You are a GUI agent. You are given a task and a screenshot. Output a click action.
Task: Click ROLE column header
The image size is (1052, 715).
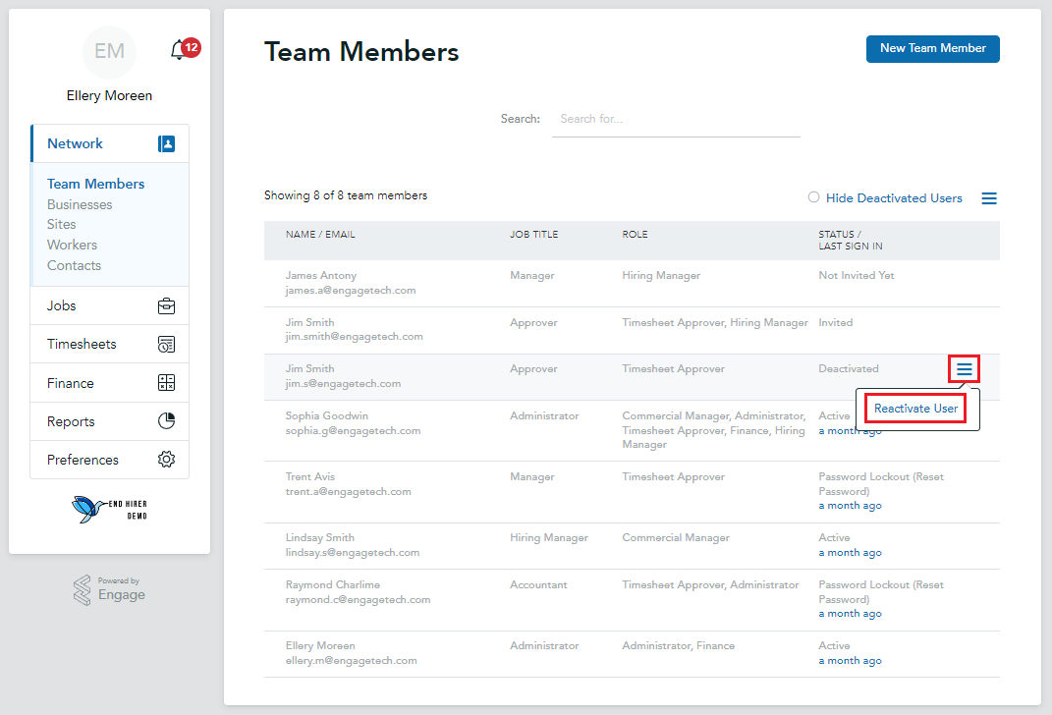click(x=635, y=235)
